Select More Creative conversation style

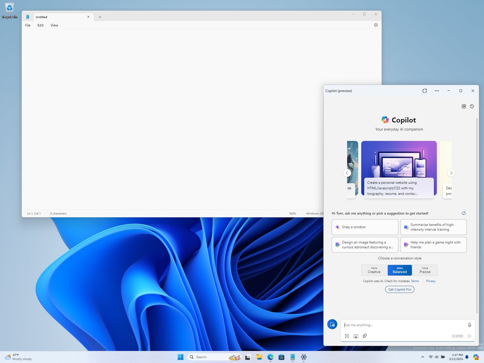tap(374, 270)
